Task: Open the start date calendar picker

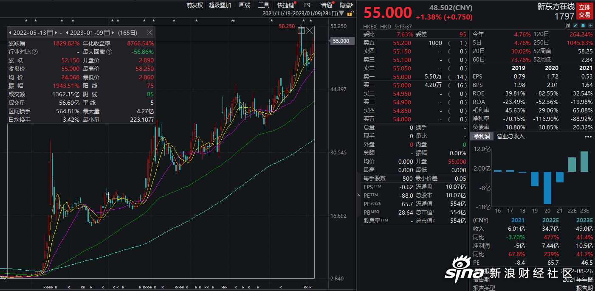Action: (50, 33)
